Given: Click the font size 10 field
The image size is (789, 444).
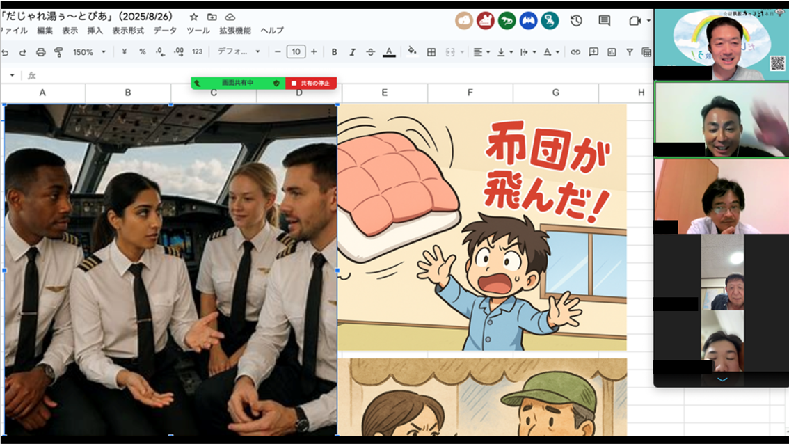Looking at the screenshot, I should pos(296,52).
